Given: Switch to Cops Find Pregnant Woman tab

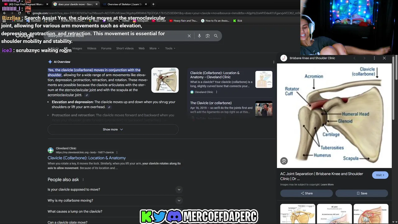Looking at the screenshot, I should (26, 4).
